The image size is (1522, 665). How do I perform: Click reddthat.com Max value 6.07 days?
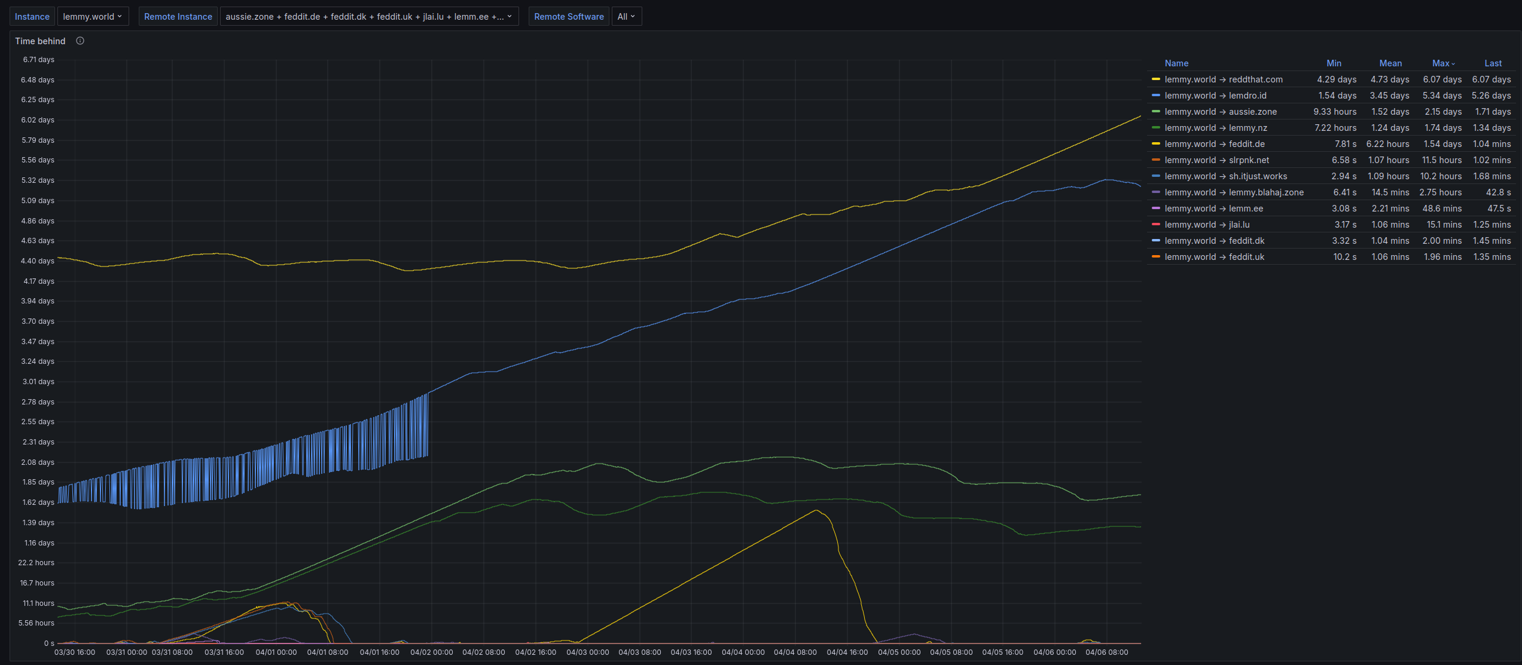(x=1442, y=79)
